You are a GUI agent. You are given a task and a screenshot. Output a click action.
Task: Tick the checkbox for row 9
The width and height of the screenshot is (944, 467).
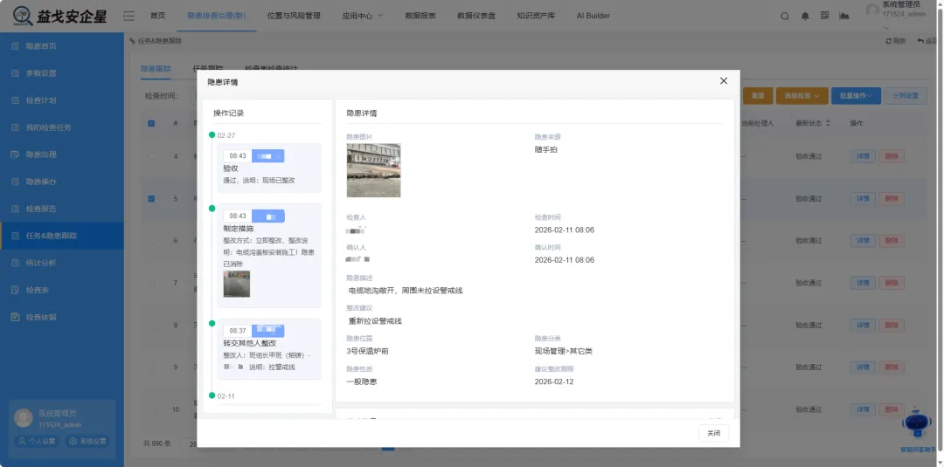coord(151,367)
